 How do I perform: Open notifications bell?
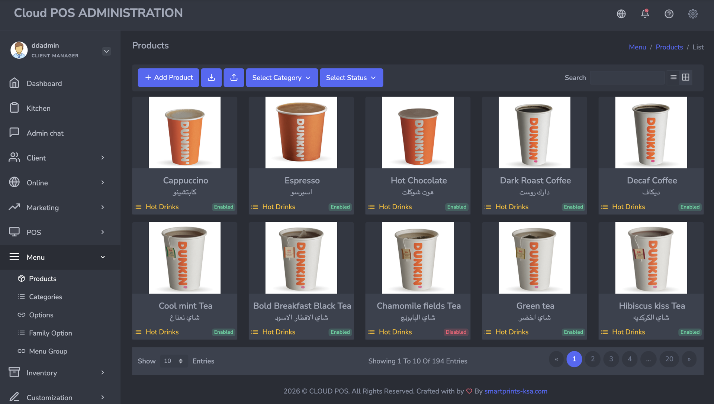pos(645,14)
